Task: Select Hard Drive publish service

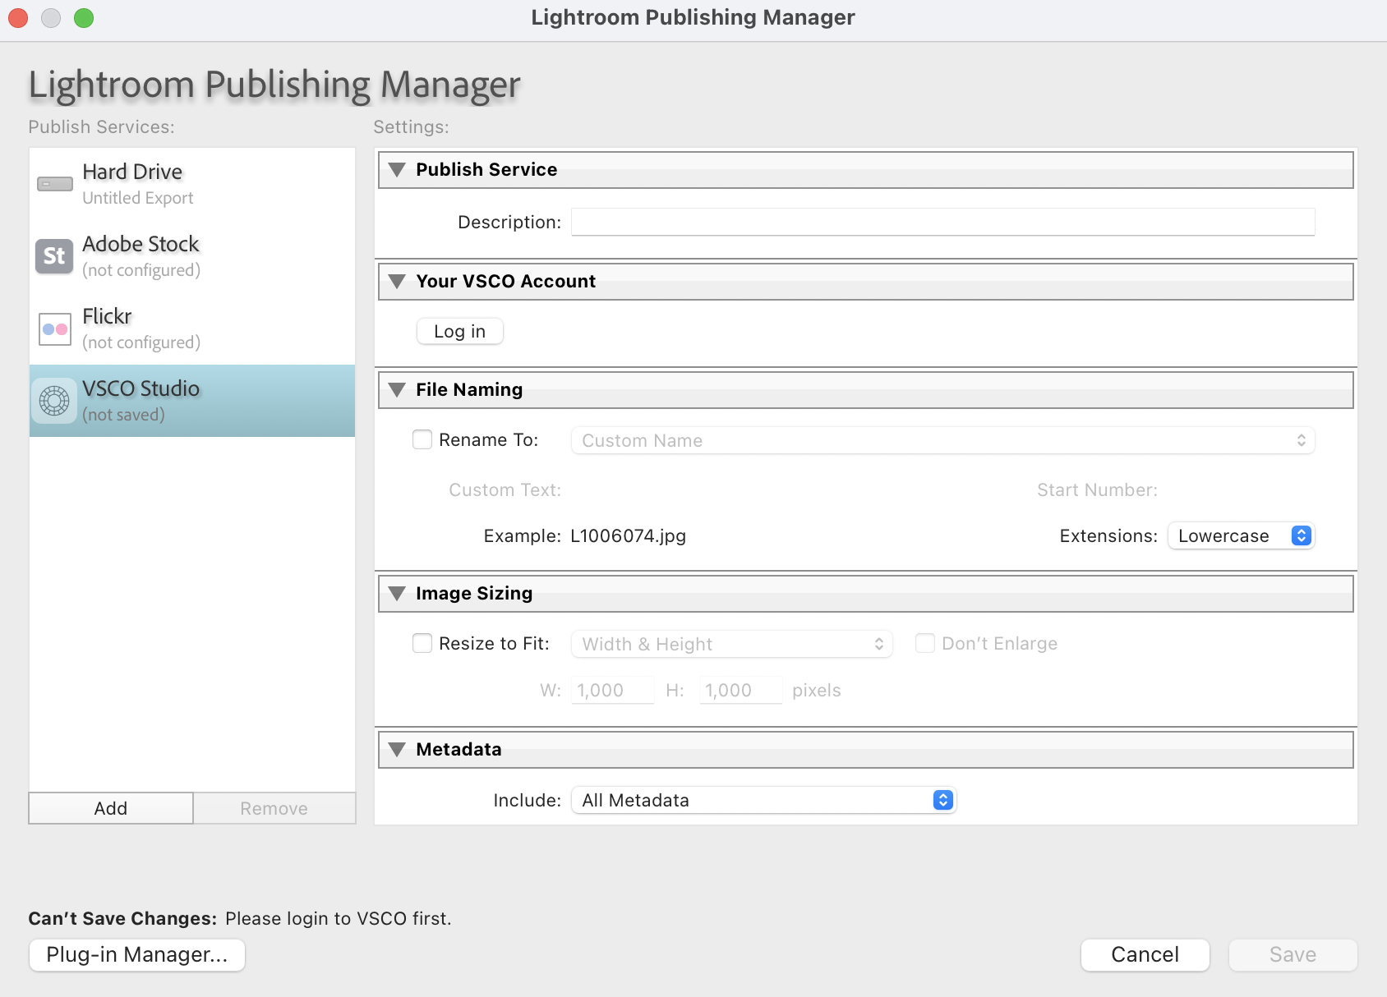Action: click(x=192, y=184)
